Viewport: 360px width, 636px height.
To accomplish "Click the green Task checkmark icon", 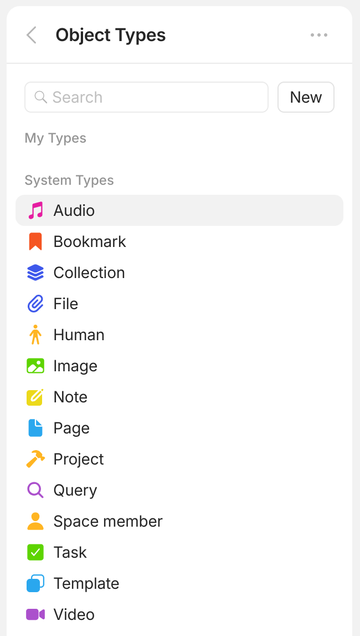I will click(x=35, y=553).
